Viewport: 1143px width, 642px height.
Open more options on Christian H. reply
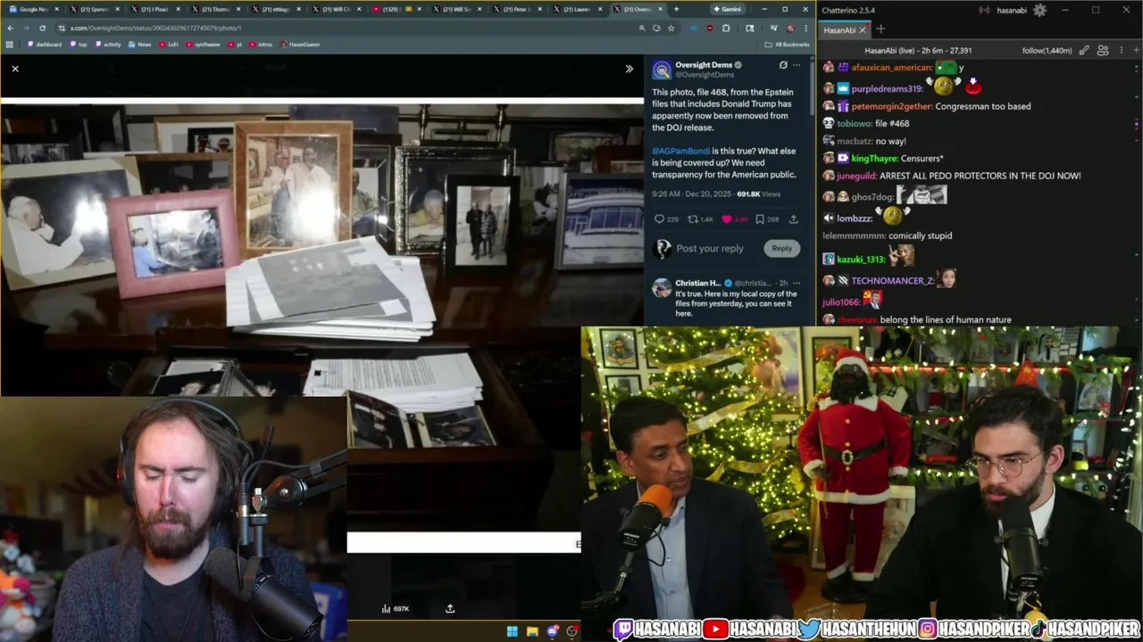(x=797, y=283)
